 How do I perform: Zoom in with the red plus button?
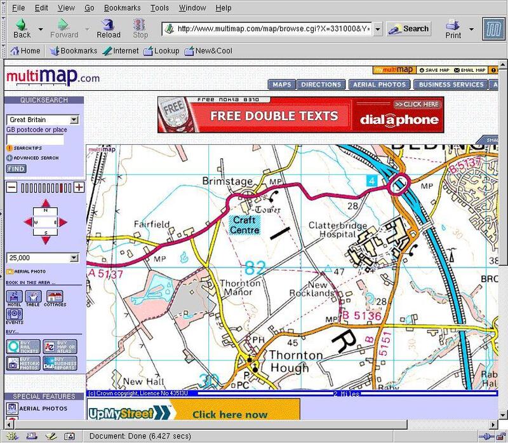(79, 187)
